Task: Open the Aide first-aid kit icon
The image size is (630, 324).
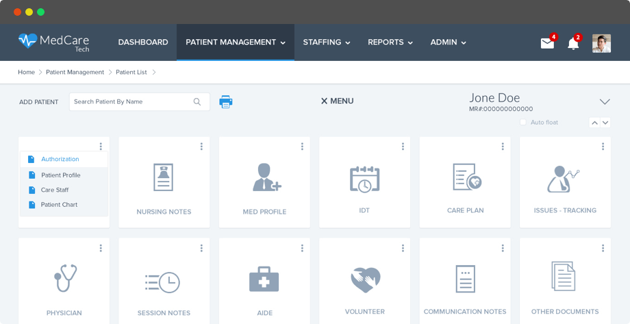Action: pos(264,279)
